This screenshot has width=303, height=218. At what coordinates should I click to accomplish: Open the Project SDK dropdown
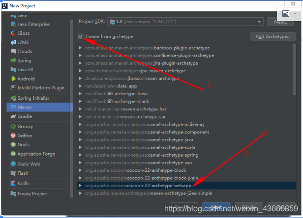click(259, 22)
